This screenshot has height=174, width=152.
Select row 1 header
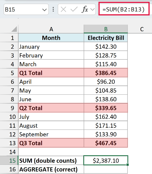[x=9, y=38]
